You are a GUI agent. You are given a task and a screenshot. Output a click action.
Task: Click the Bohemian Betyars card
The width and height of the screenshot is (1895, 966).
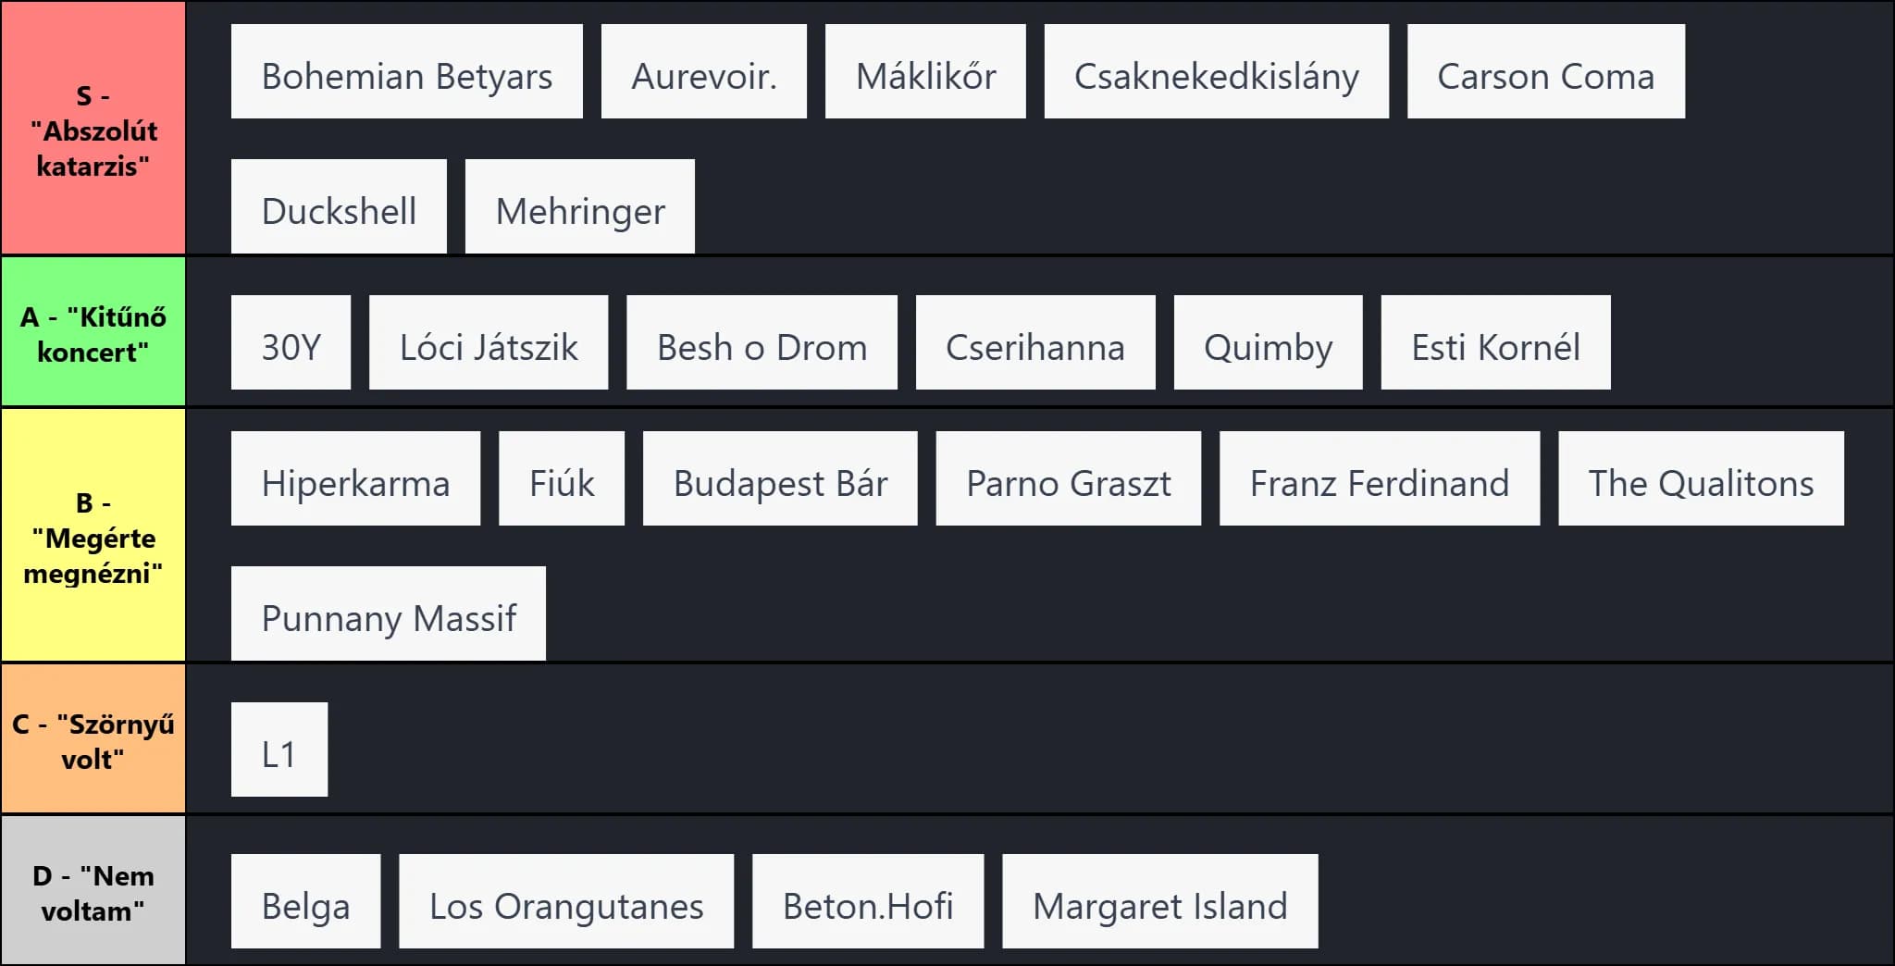click(x=406, y=72)
